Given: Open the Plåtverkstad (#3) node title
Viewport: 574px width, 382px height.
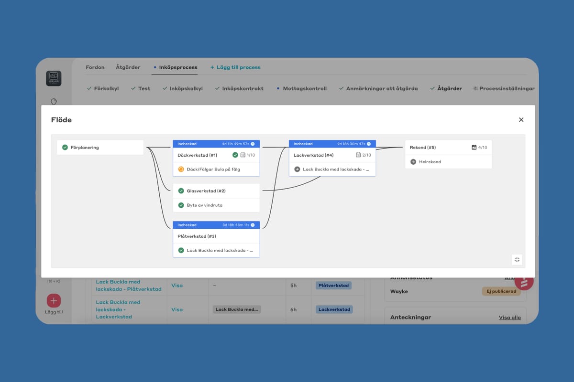Looking at the screenshot, I should tap(197, 236).
